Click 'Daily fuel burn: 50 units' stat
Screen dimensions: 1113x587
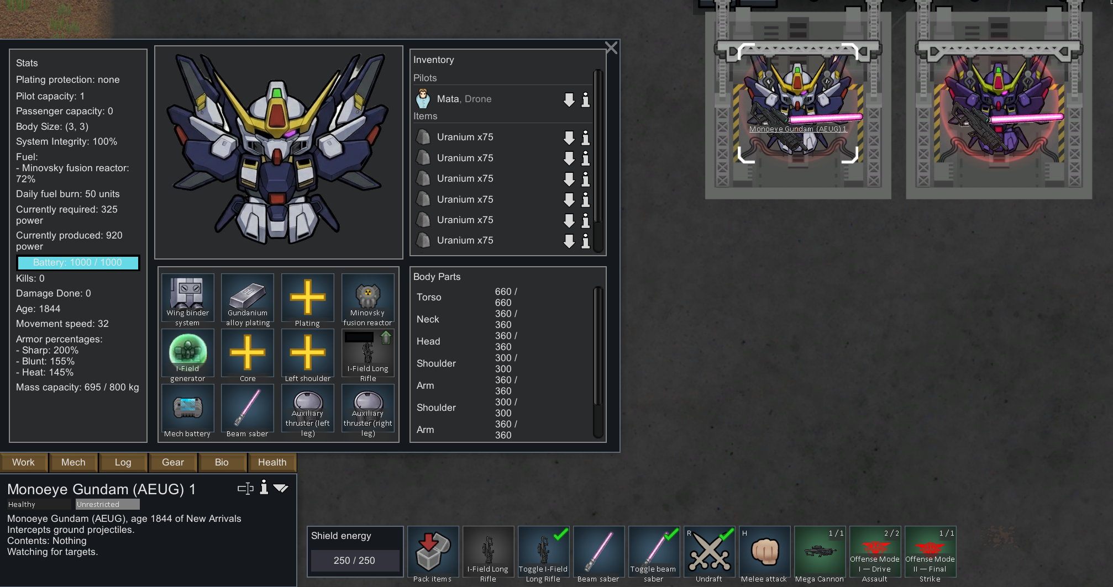coord(68,194)
